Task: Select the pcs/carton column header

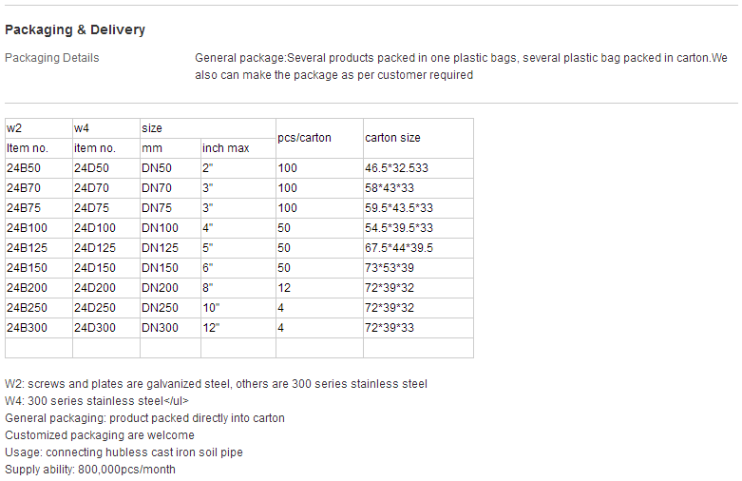Action: (x=319, y=138)
